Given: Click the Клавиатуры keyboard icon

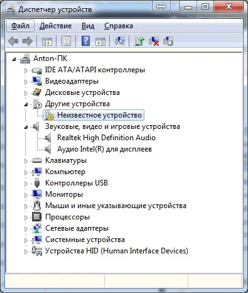Looking at the screenshot, I should (x=37, y=160).
